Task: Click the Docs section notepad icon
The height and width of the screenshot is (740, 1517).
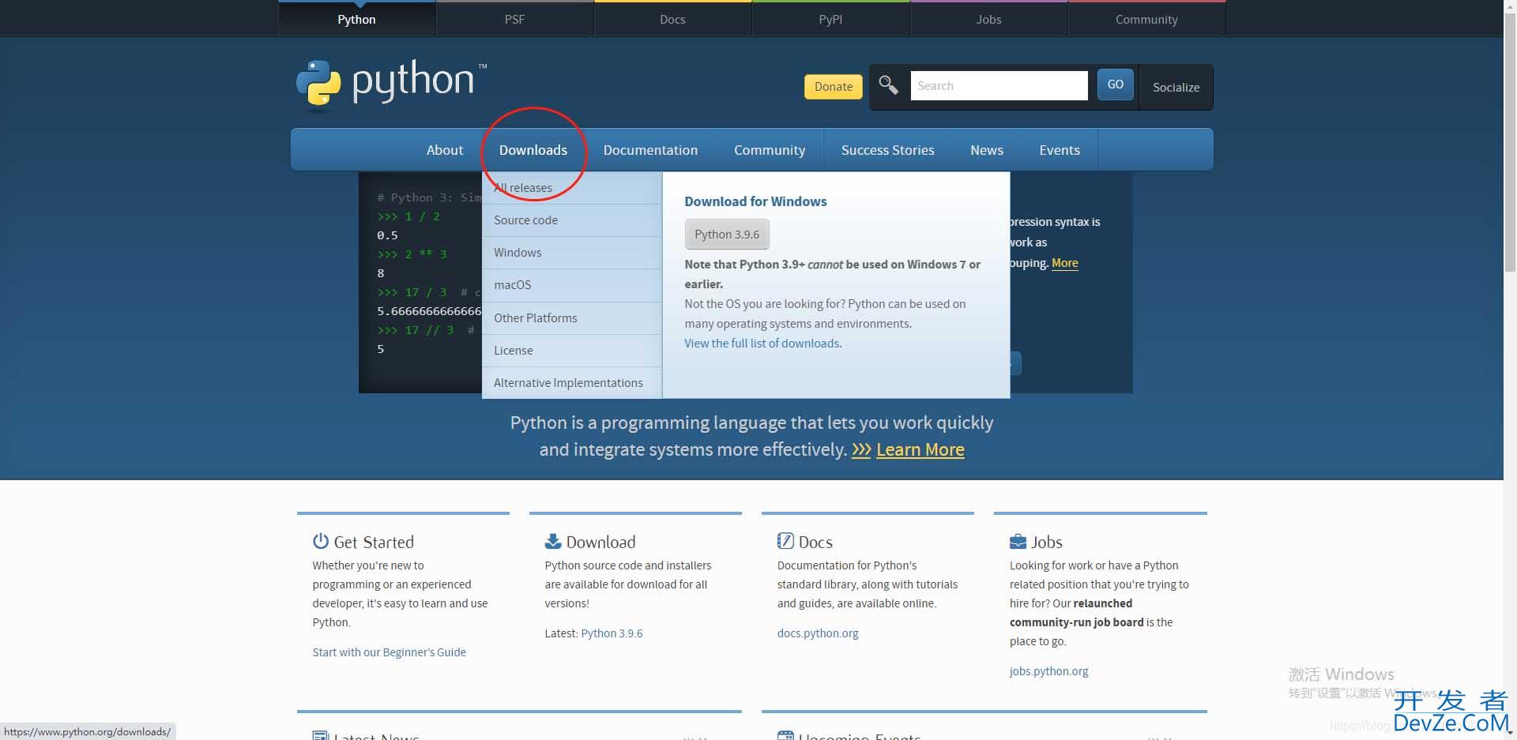Action: (x=785, y=541)
